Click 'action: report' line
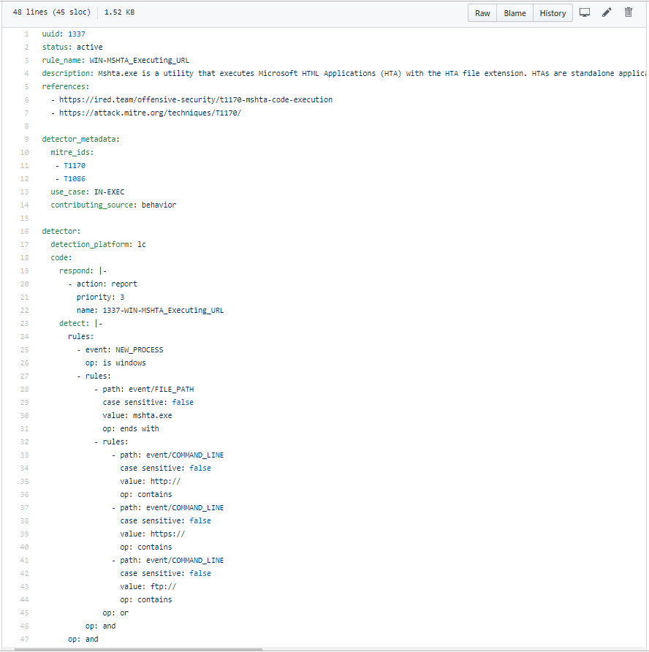The height and width of the screenshot is (652, 649). pyautogui.click(x=107, y=284)
